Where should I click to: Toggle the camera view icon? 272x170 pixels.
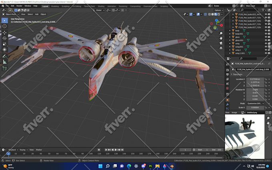221,43
